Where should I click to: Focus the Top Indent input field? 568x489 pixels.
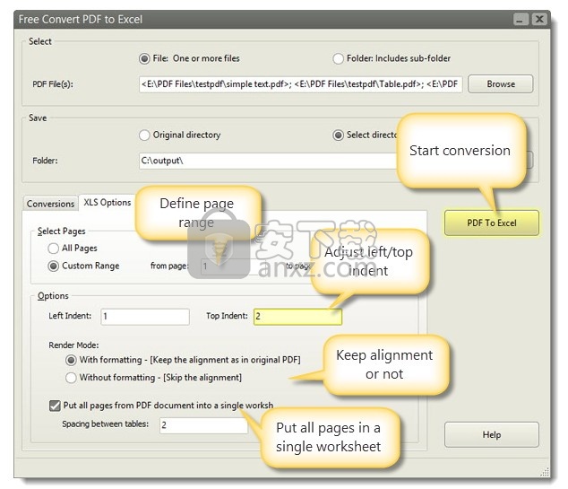297,317
